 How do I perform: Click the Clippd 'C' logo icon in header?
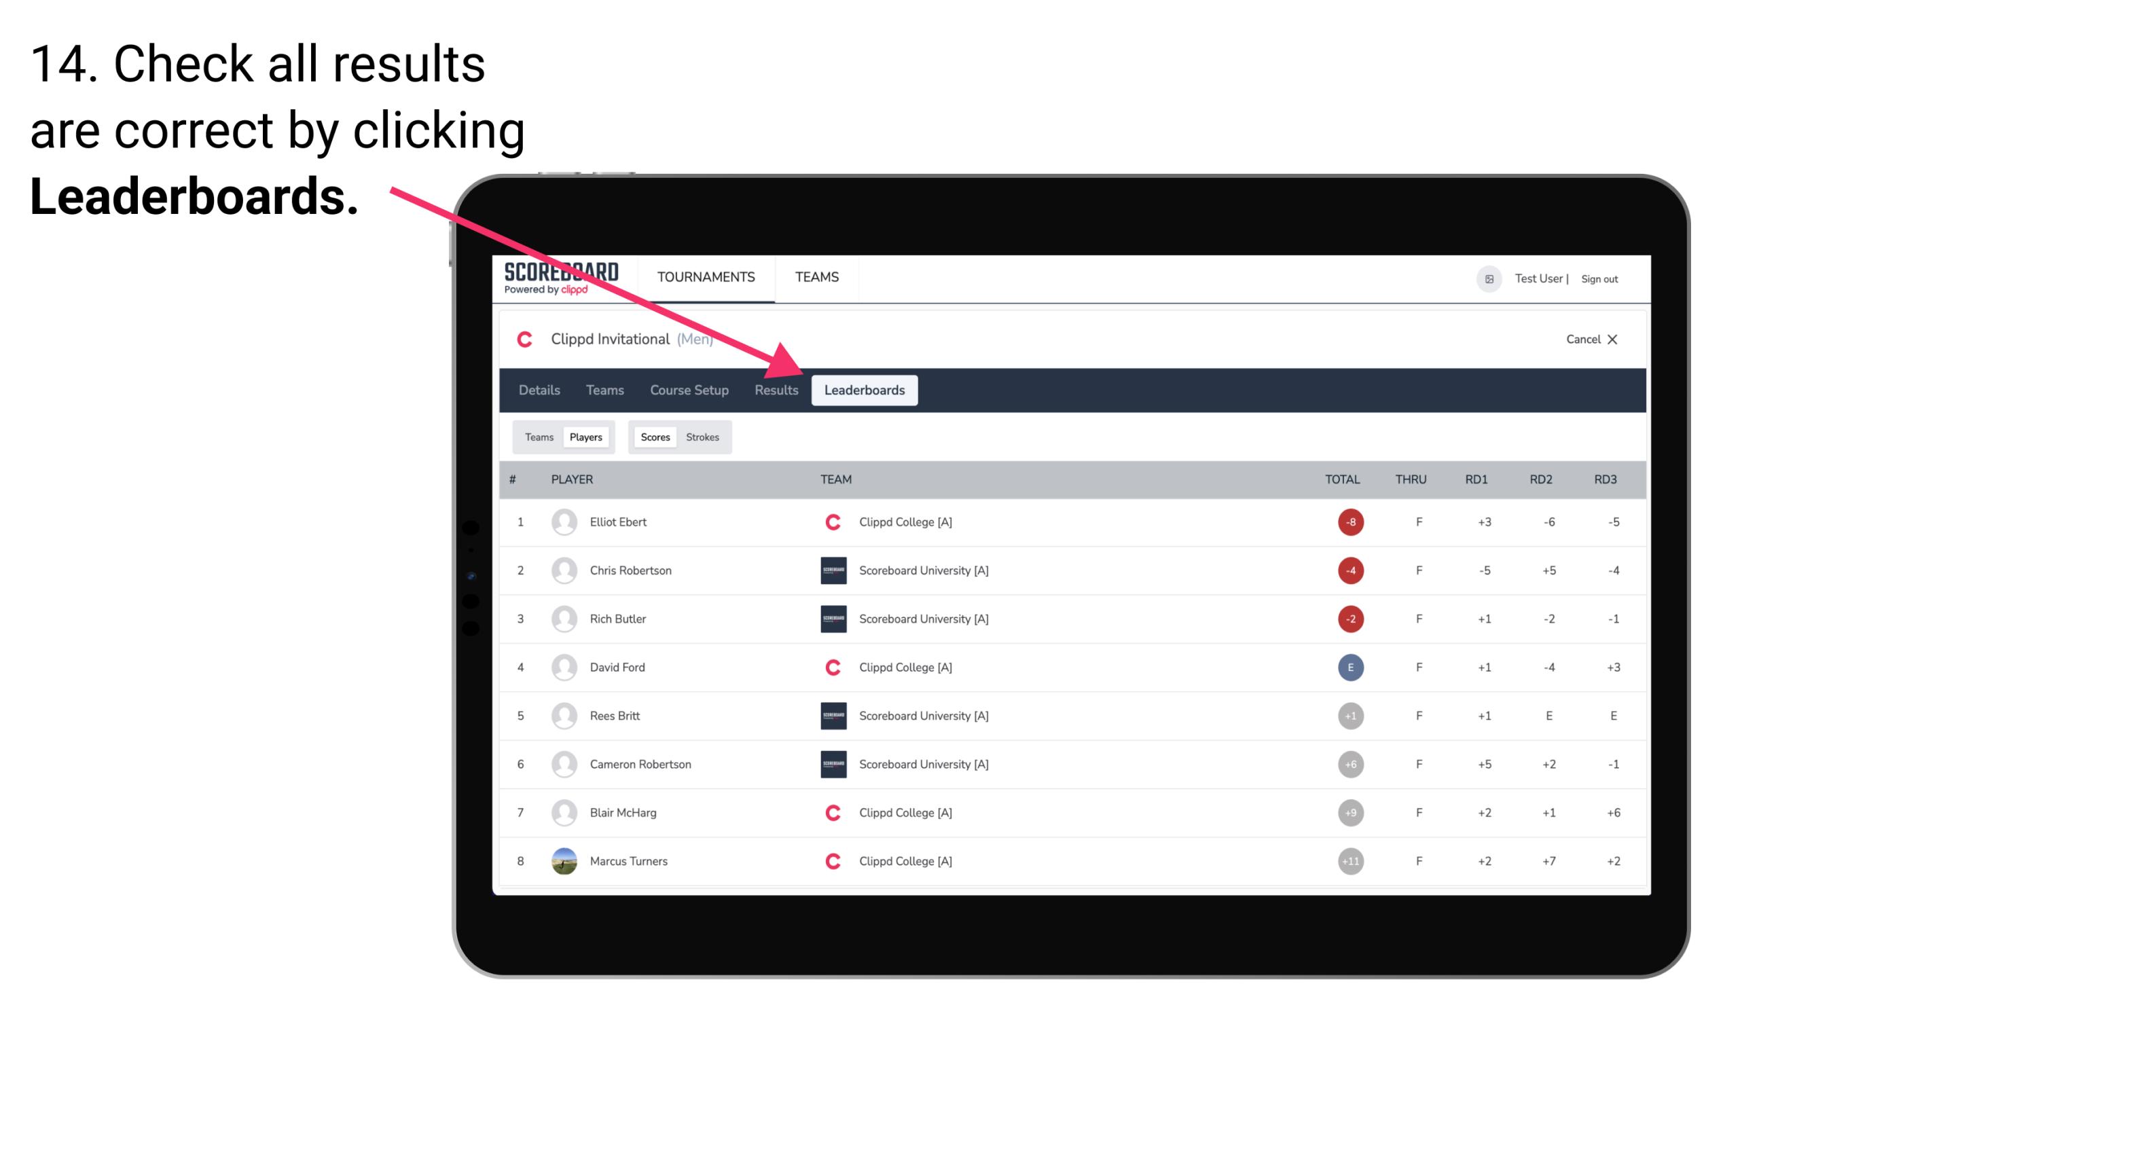pyautogui.click(x=524, y=337)
